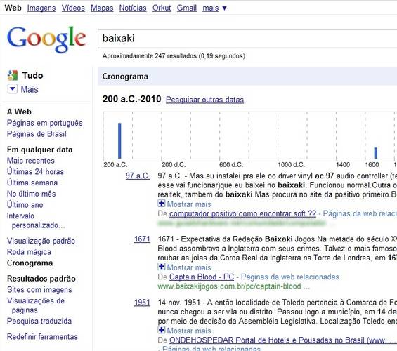
Task: Open Intervalo personalizado option
Action: click(36, 220)
